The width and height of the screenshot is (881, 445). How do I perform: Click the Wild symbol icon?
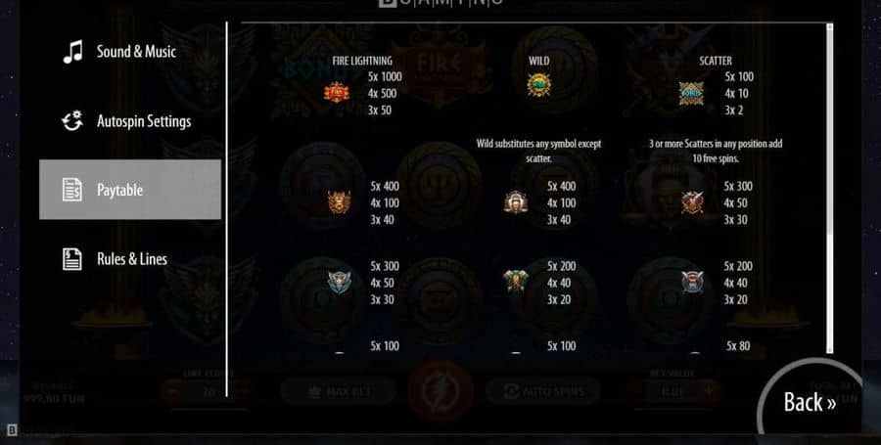[x=538, y=85]
